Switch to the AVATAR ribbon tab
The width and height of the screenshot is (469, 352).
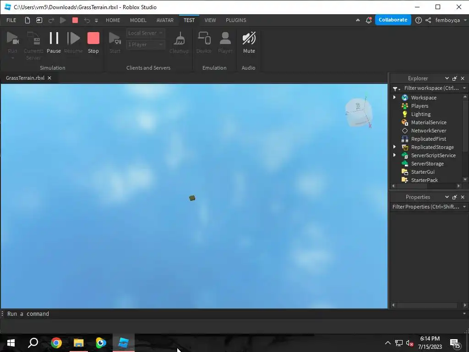pyautogui.click(x=165, y=20)
